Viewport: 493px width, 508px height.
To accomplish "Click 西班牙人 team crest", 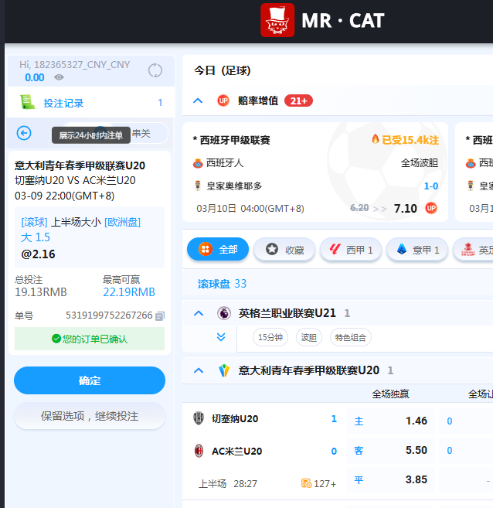I will (198, 163).
